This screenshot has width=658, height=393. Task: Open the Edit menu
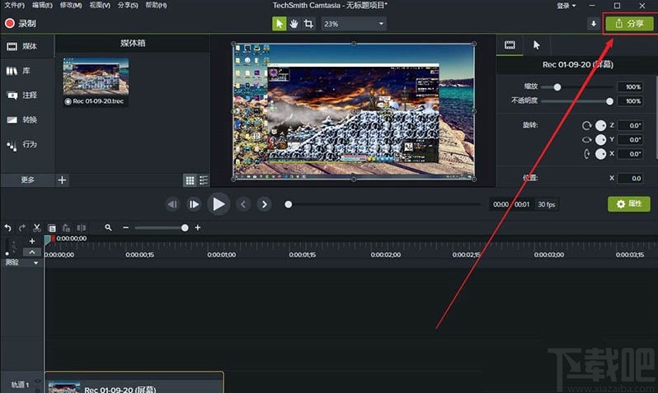point(42,5)
